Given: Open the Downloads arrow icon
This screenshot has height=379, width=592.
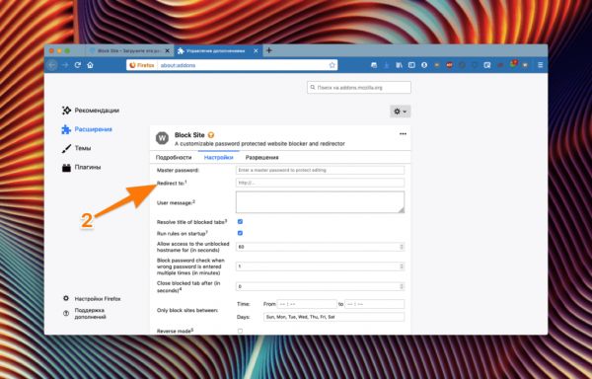Looking at the screenshot, I should 386,65.
